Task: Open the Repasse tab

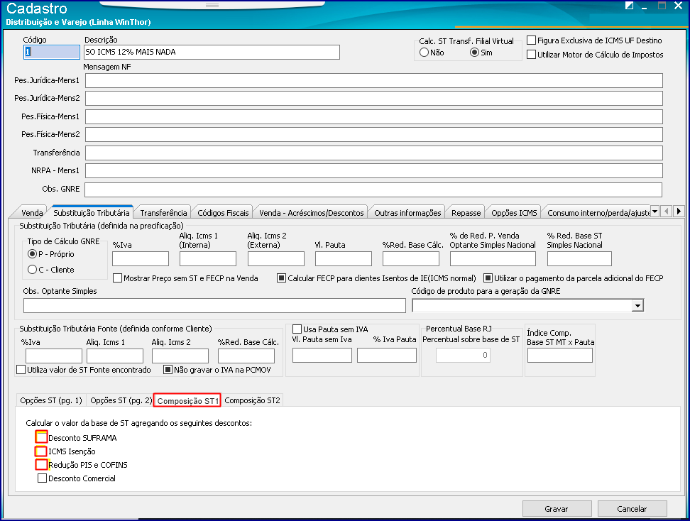Action: click(x=466, y=213)
